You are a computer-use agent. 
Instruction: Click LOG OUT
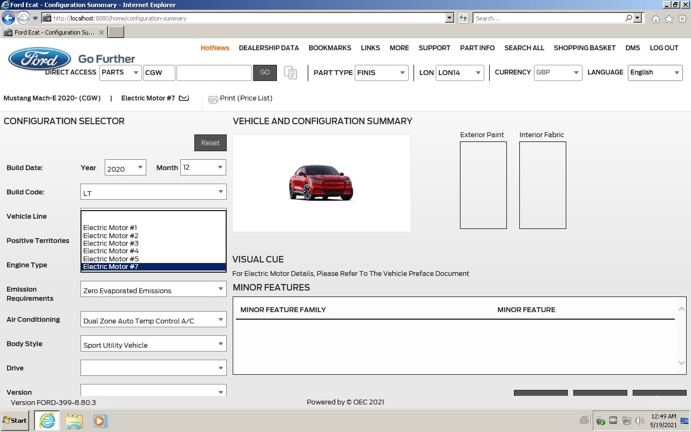[664, 48]
